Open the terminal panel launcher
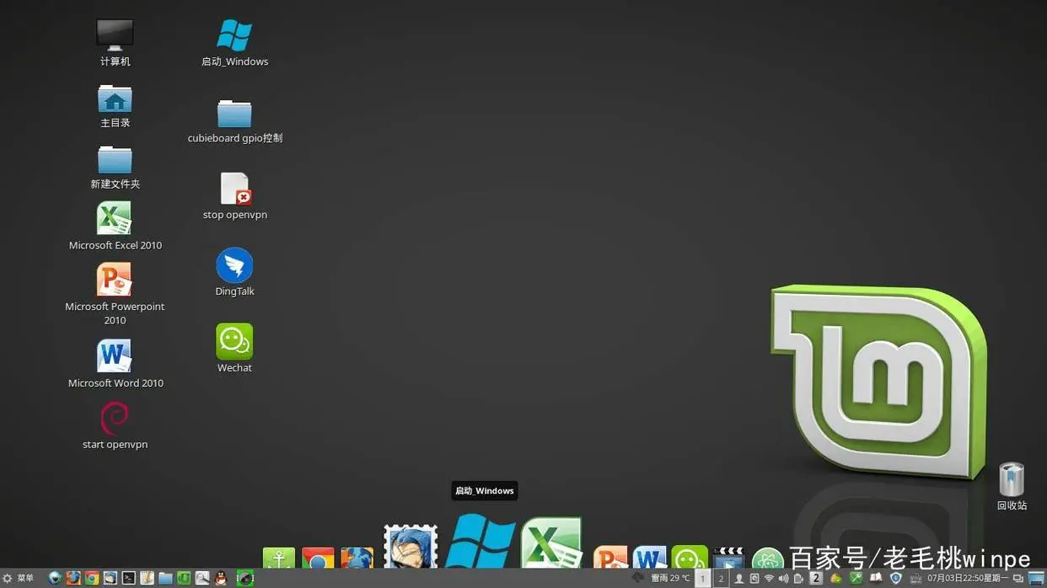 (129, 578)
